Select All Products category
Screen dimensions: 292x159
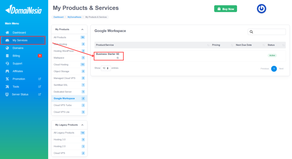[69, 37]
